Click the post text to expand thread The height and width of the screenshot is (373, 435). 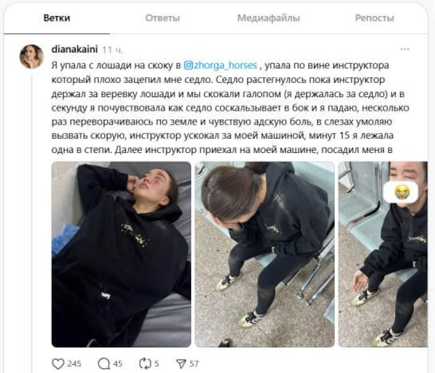(x=225, y=107)
